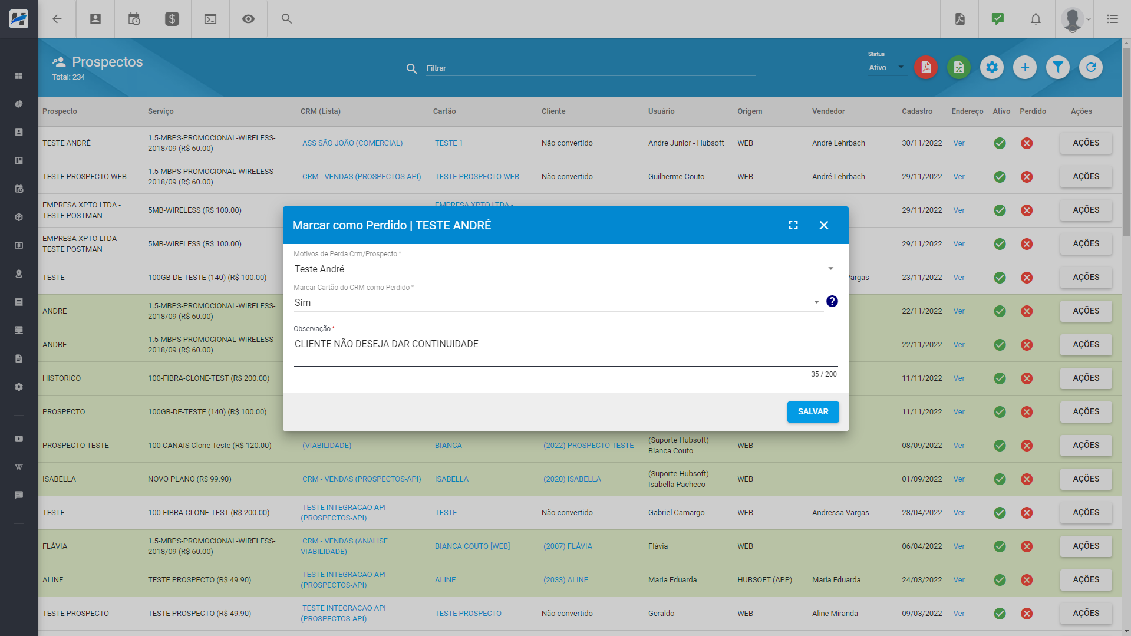Open the contact card toolbar icon
The height and width of the screenshot is (636, 1131).
tap(95, 19)
